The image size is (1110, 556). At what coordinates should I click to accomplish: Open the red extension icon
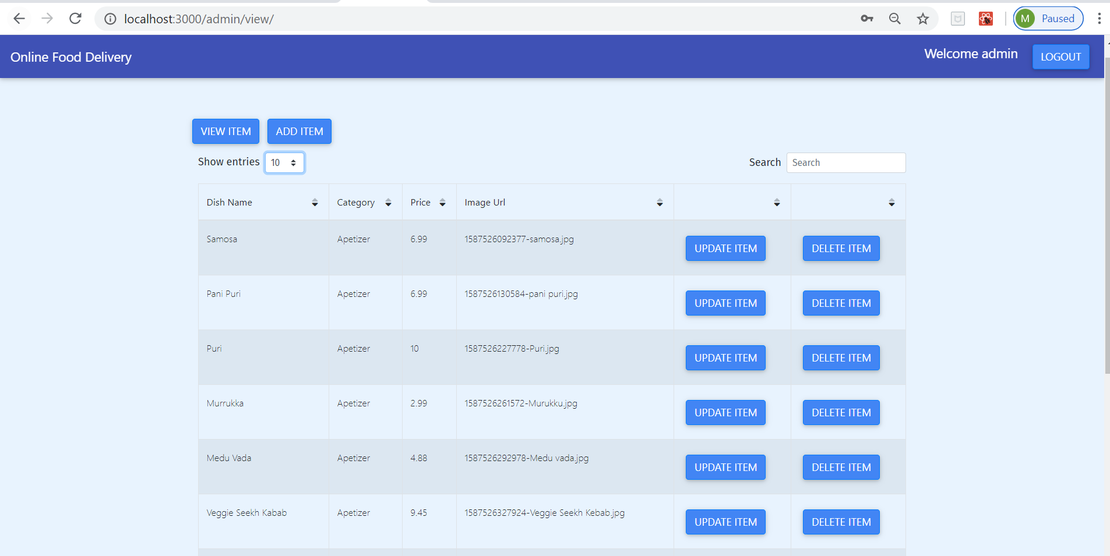tap(986, 19)
